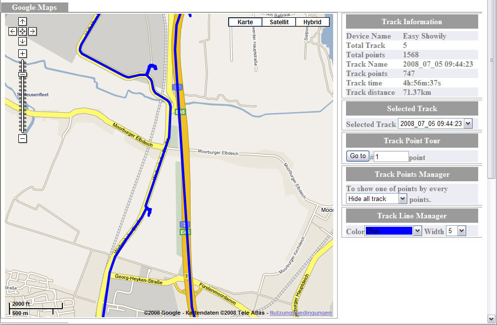The width and height of the screenshot is (497, 325).
Task: Click the E45 highway shield marker
Action: click(180, 112)
